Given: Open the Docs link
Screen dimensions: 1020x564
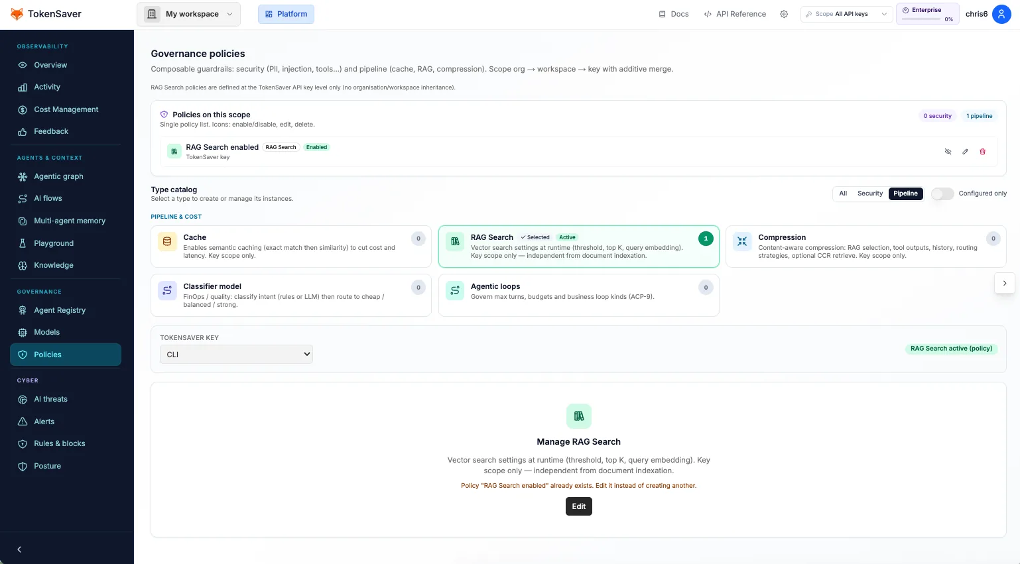Looking at the screenshot, I should coord(673,14).
